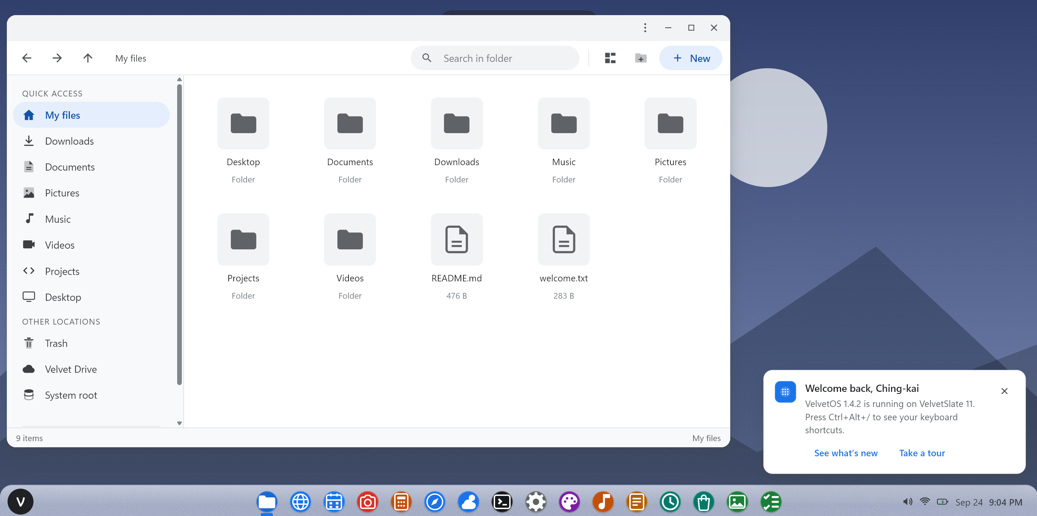
Task: Go to Videos in the sidebar
Action: (x=91, y=245)
